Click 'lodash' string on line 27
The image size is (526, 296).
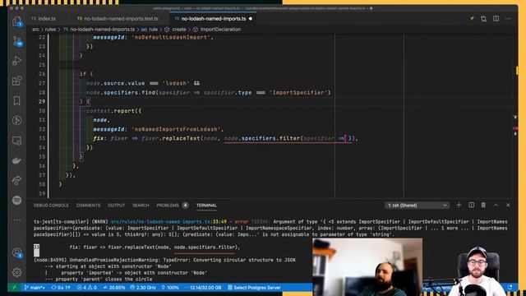click(x=176, y=83)
